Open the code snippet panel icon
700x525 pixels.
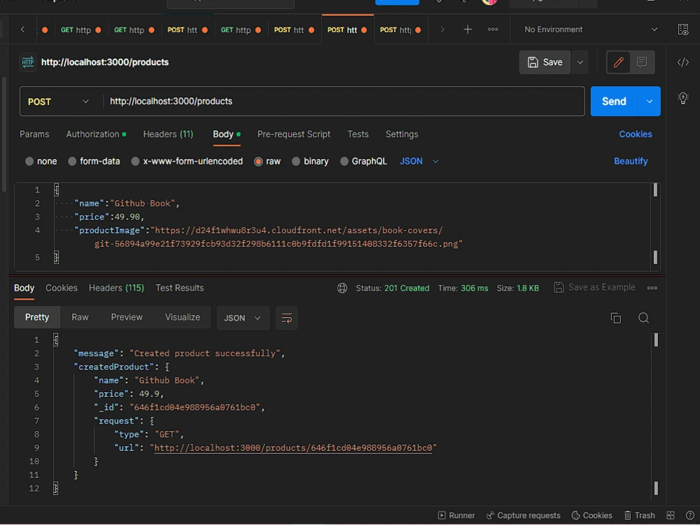(683, 62)
